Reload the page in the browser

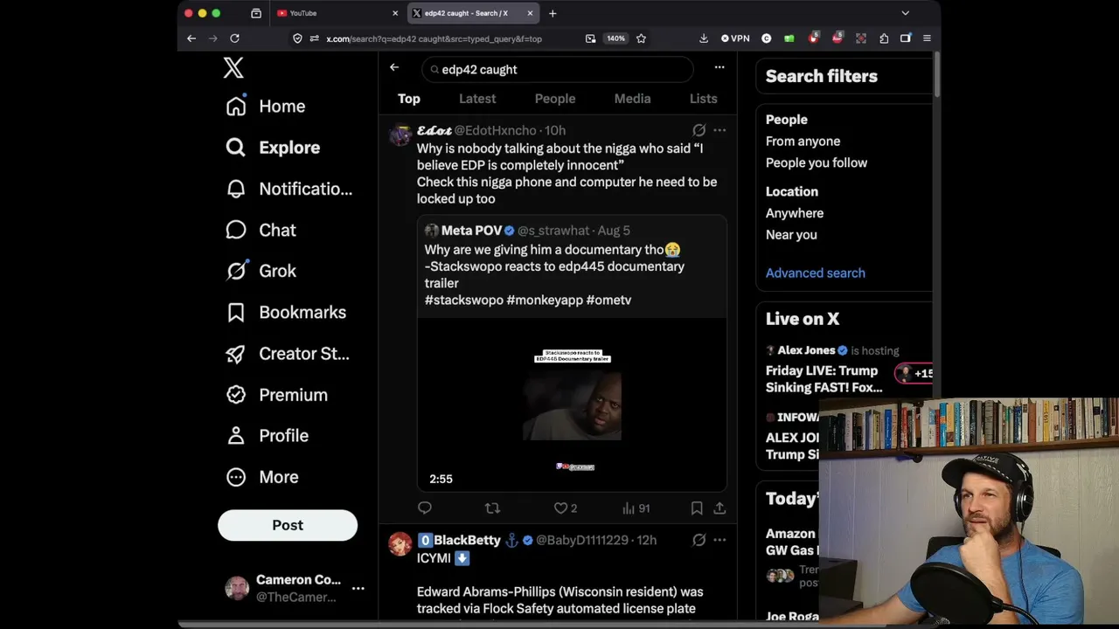click(234, 38)
